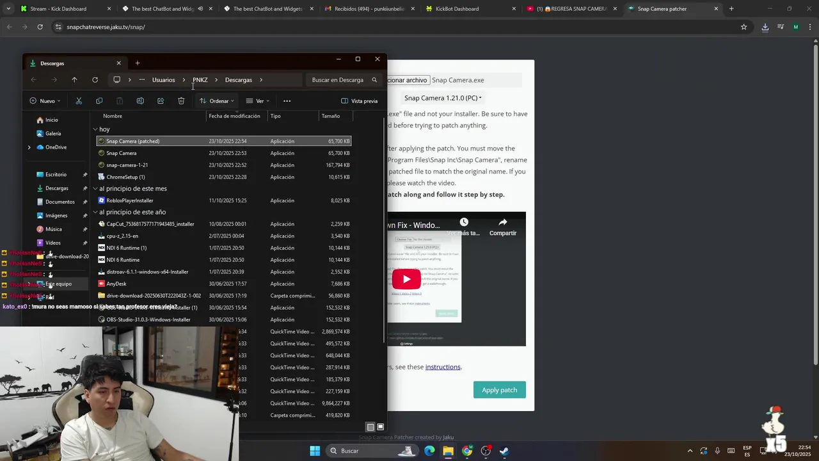Image resolution: width=819 pixels, height=461 pixels.
Task: Select Snap Camera version dropdown on patcher page
Action: tap(443, 98)
